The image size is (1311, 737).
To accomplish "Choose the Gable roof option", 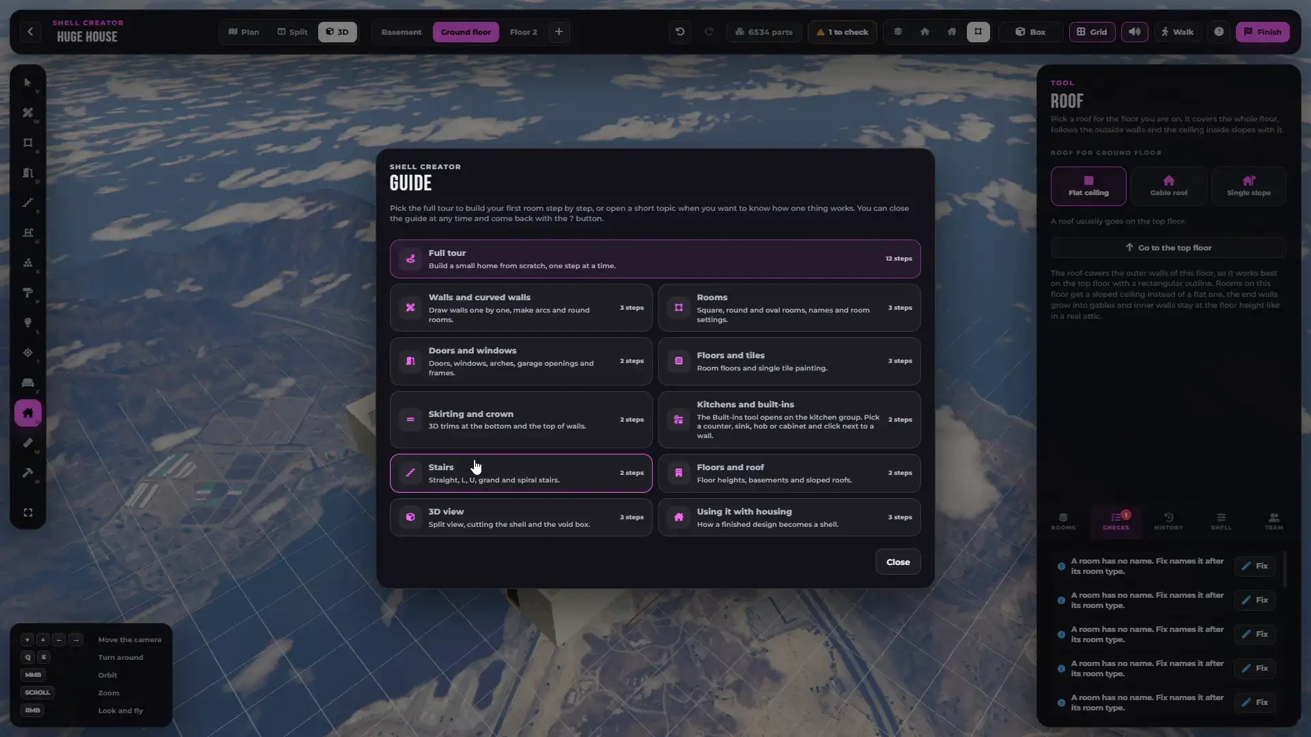I will click(x=1168, y=186).
